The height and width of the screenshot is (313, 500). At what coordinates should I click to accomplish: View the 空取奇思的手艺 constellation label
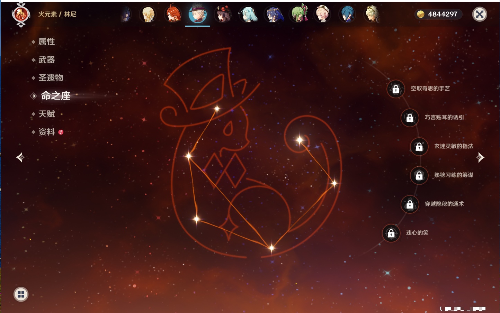[430, 89]
